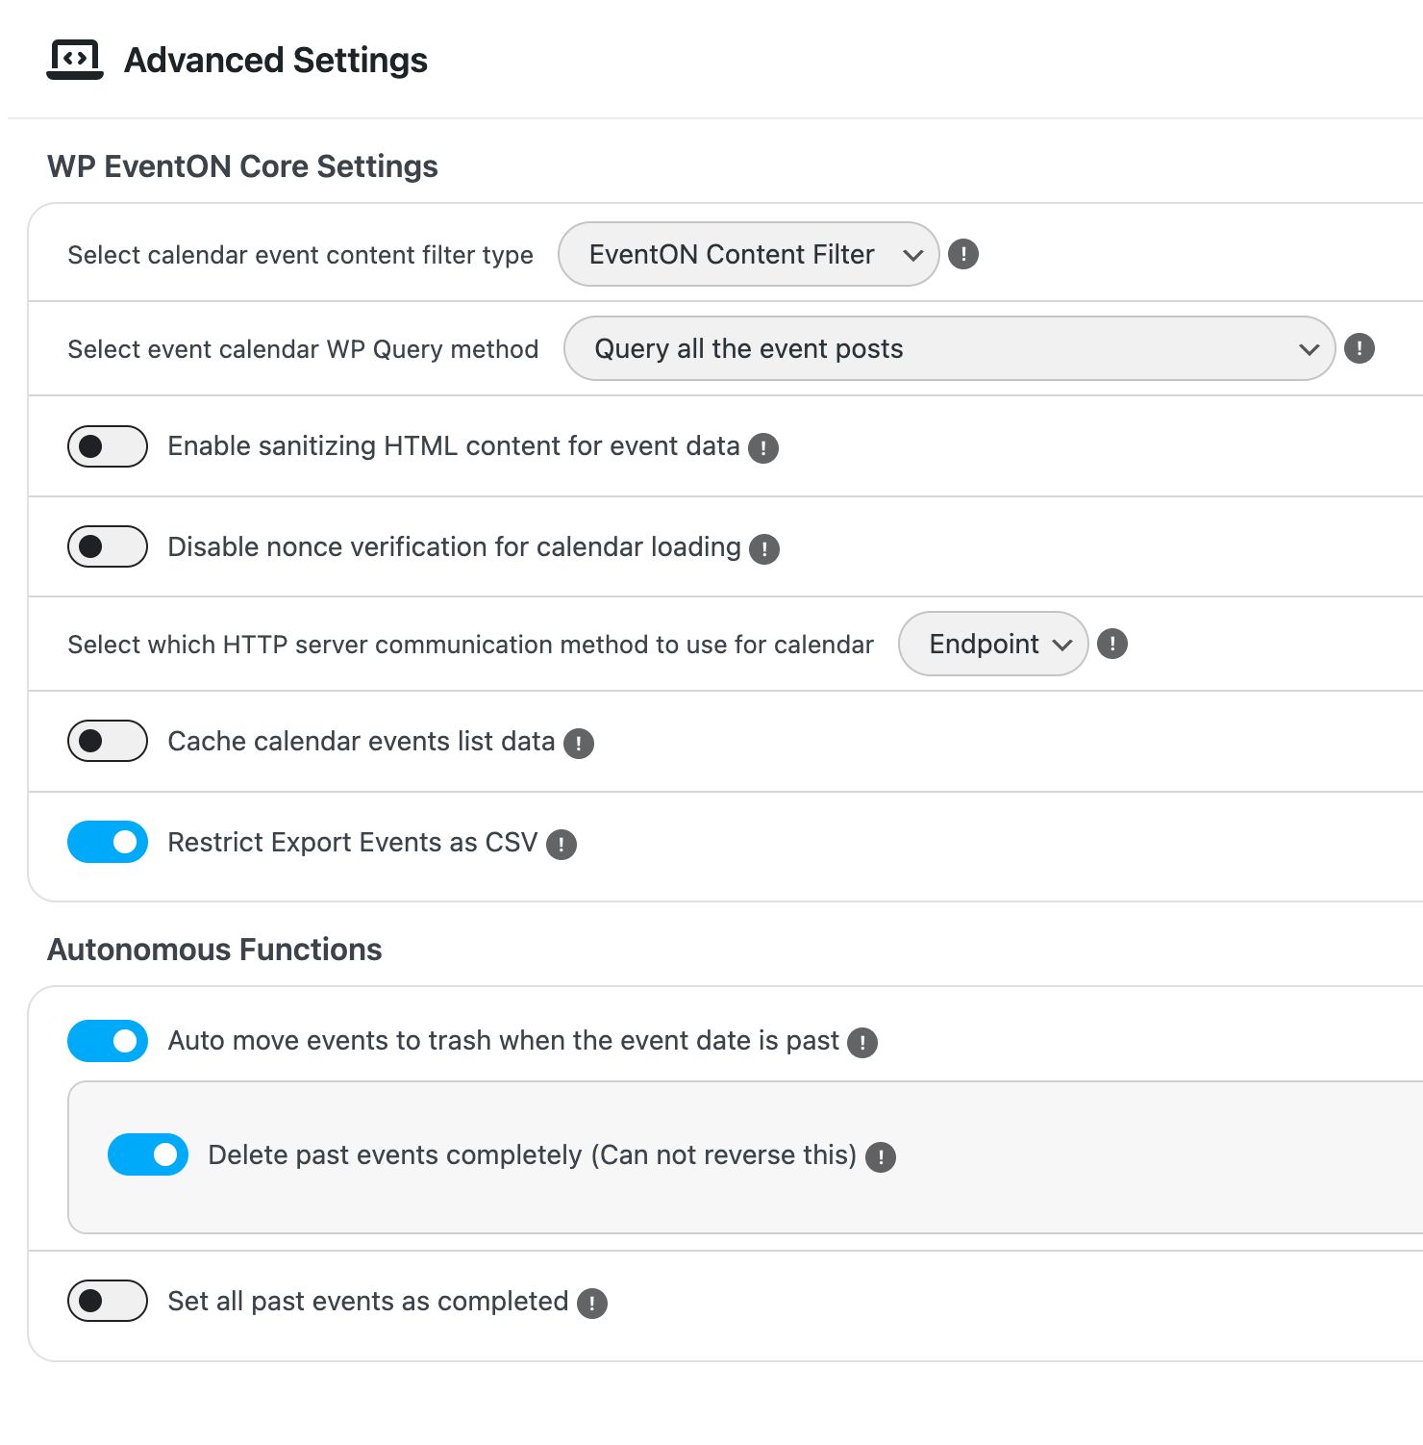
Task: Open the EventON Content Filter dropdown
Action: (x=748, y=254)
